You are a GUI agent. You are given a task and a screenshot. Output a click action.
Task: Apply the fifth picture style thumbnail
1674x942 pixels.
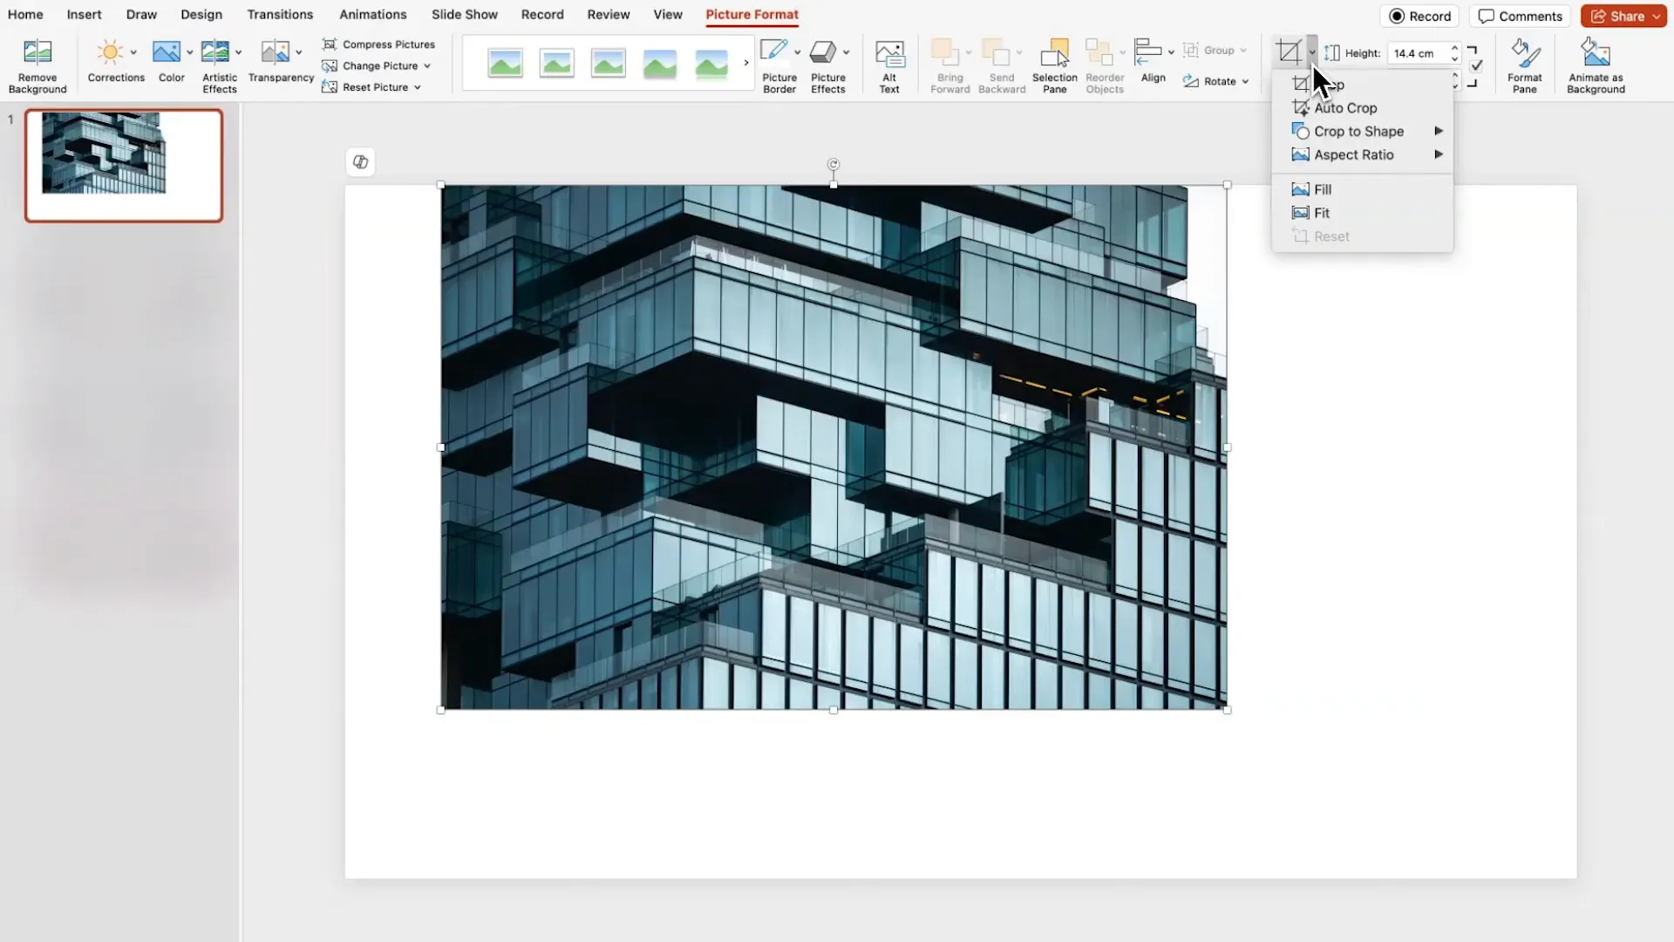coord(711,63)
